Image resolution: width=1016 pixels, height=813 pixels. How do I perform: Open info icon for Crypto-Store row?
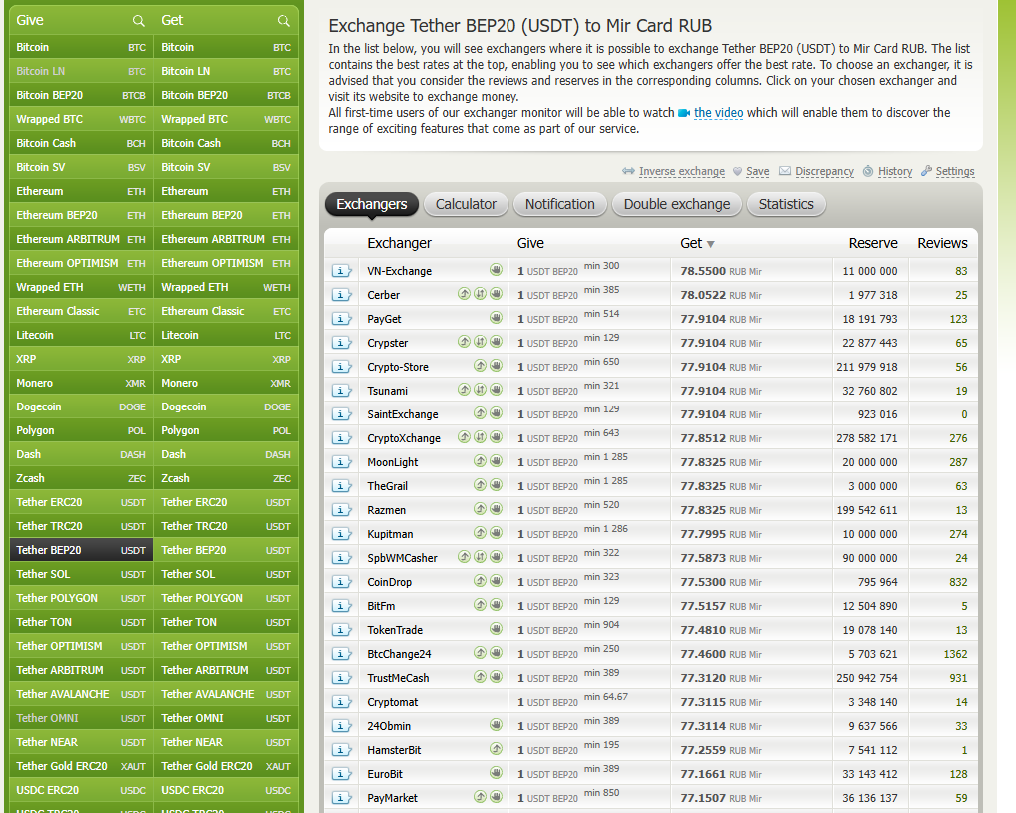pos(341,367)
